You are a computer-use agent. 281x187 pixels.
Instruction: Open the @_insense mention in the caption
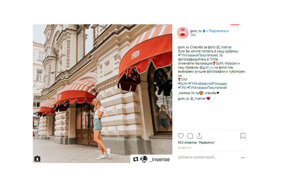[x=224, y=47]
